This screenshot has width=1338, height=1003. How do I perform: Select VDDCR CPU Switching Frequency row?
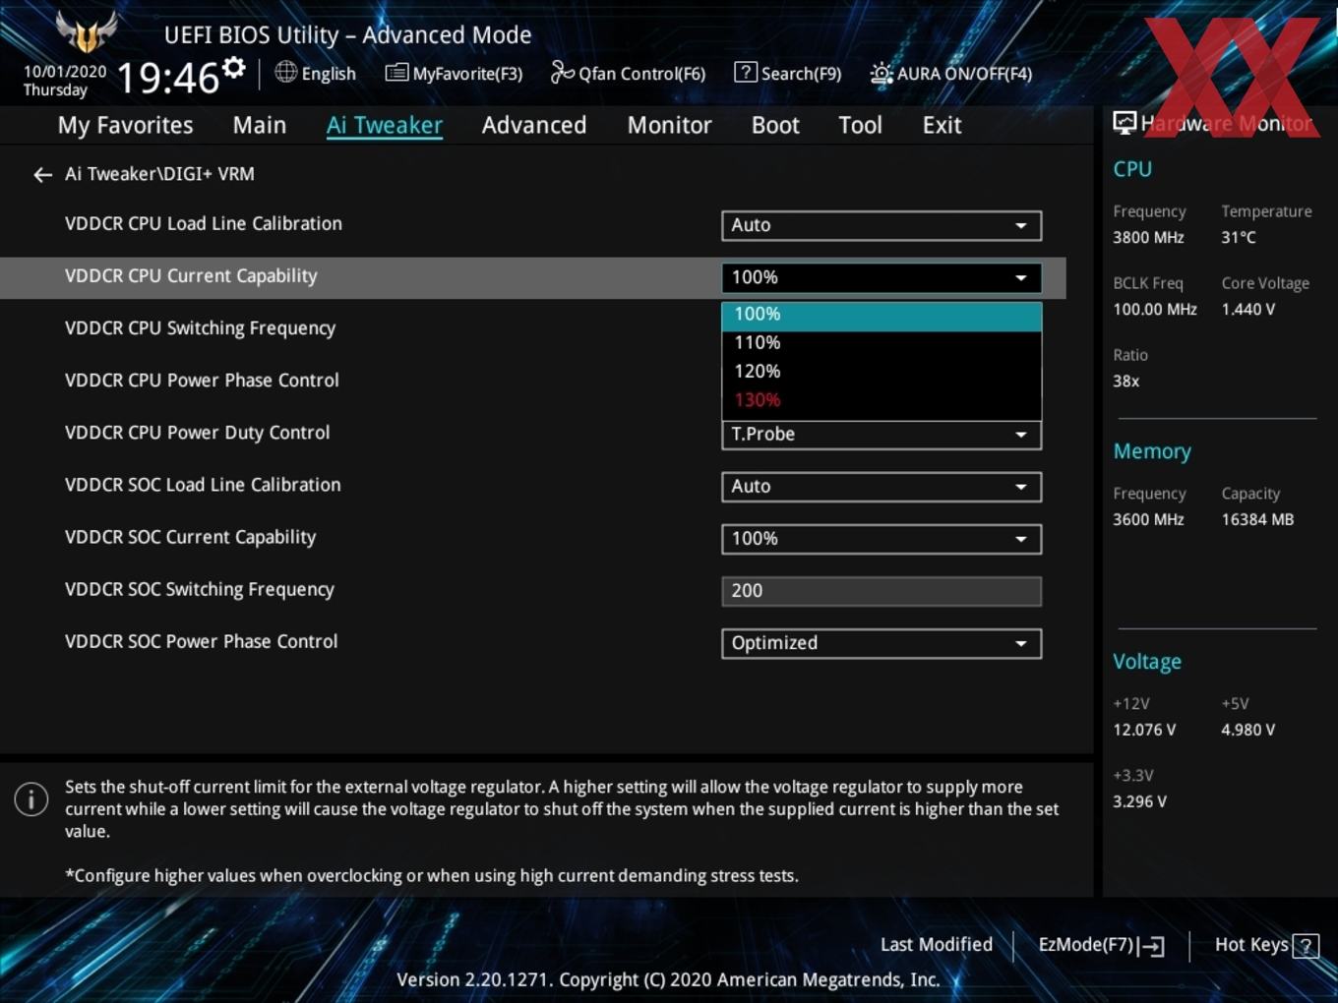[x=200, y=328]
